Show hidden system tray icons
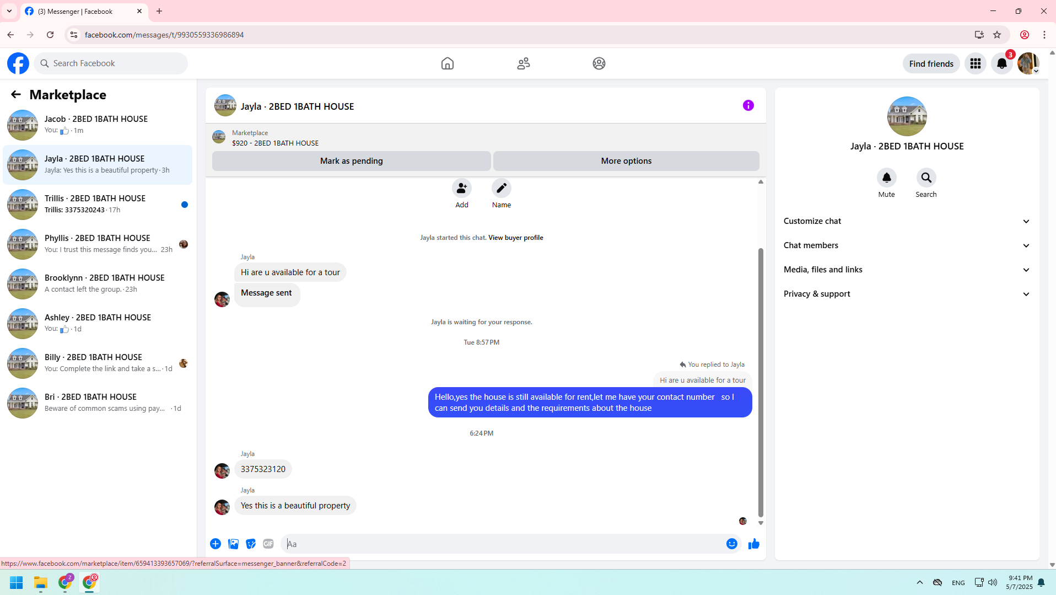The width and height of the screenshot is (1056, 595). (x=919, y=582)
